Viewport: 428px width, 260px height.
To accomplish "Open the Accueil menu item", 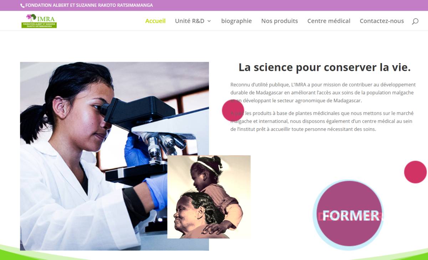I will coord(156,21).
